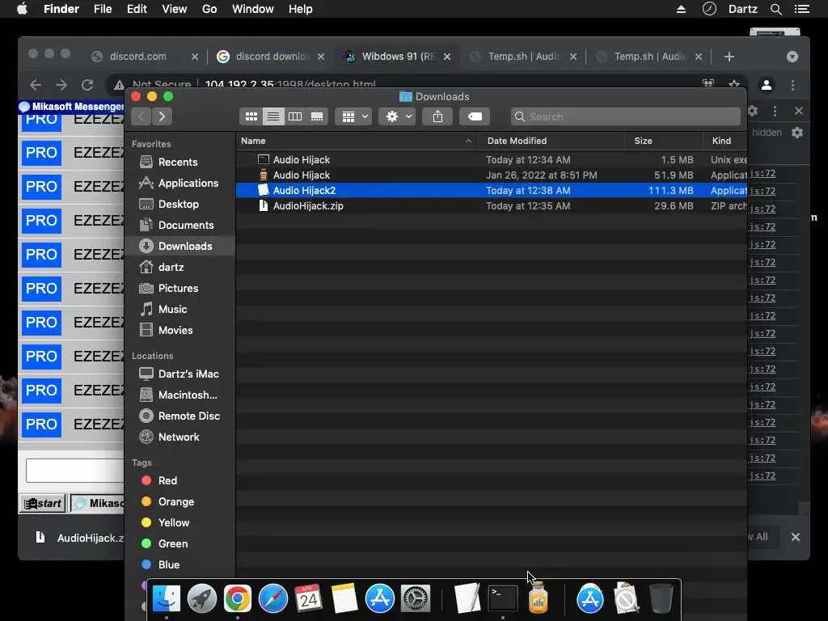Open the Chrome profile avatar
Screen dimensions: 828x621
pos(767,85)
